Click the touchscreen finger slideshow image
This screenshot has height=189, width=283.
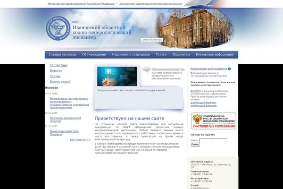coord(117,77)
